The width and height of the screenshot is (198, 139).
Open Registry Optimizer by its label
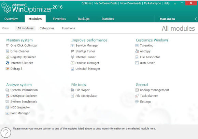(x=23, y=57)
